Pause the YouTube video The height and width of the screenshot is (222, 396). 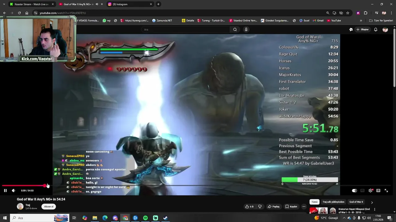coord(5,191)
